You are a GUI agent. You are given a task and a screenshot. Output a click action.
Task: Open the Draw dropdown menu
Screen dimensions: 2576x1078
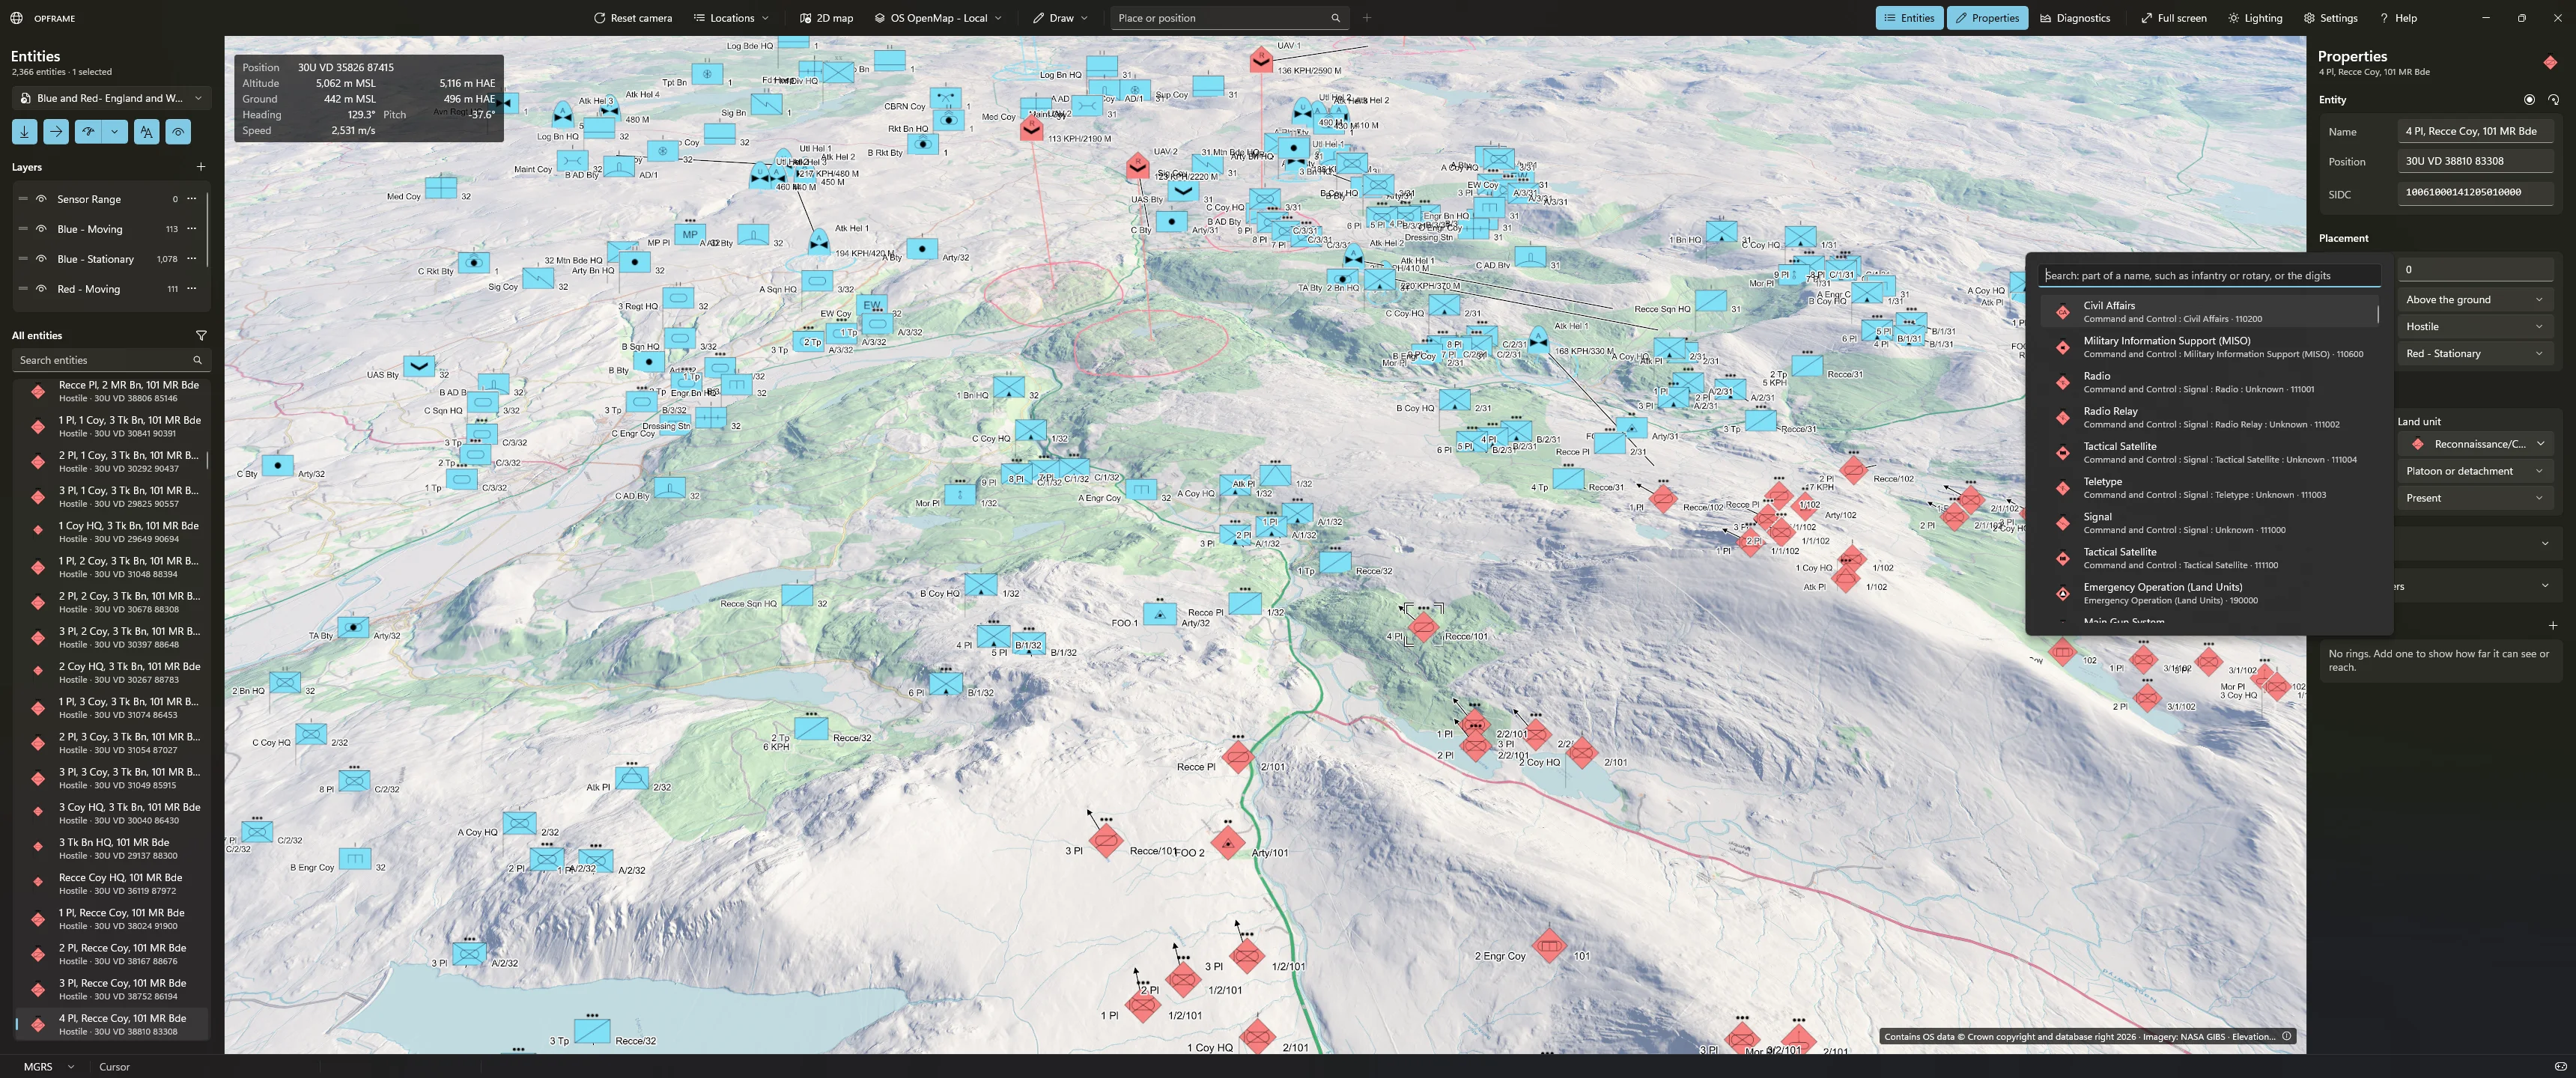(x=1061, y=18)
